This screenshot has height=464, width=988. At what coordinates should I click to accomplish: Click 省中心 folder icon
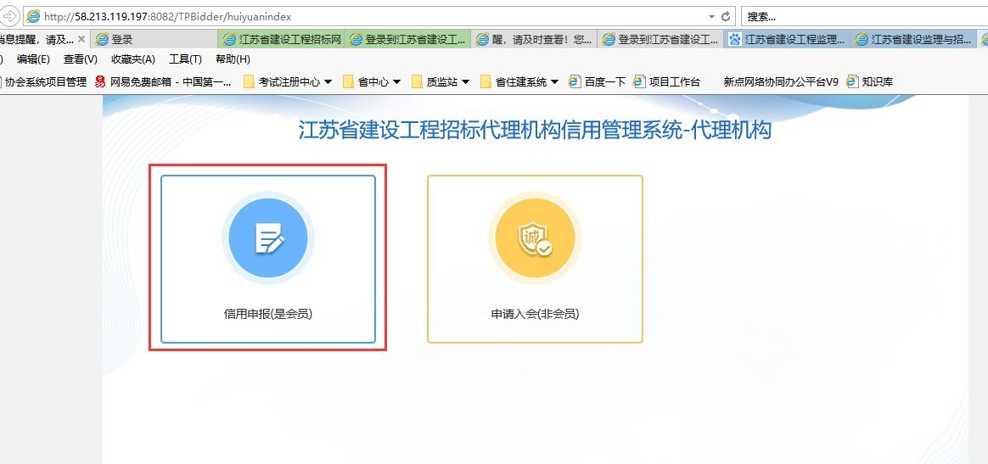(x=349, y=81)
